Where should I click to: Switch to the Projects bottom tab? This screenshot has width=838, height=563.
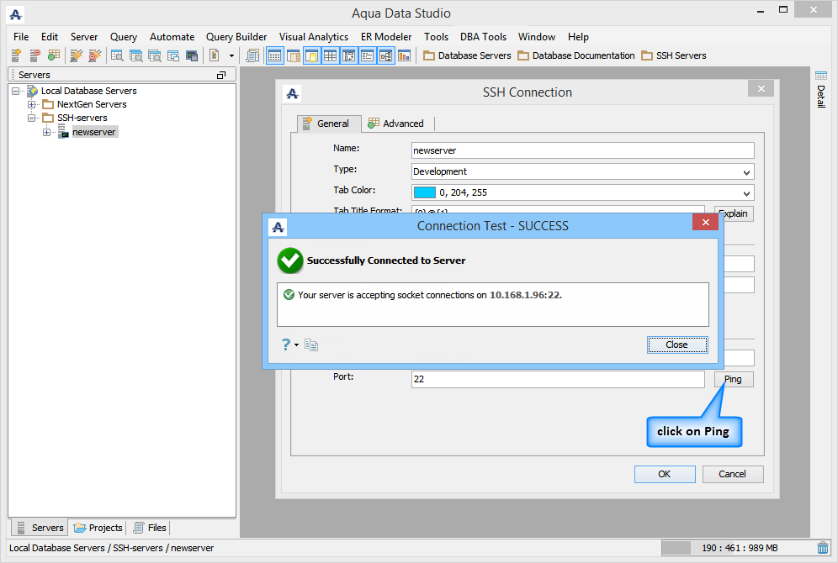pyautogui.click(x=98, y=528)
